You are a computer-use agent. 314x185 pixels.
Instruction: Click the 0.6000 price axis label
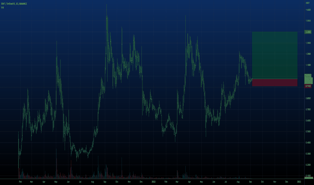point(308,121)
